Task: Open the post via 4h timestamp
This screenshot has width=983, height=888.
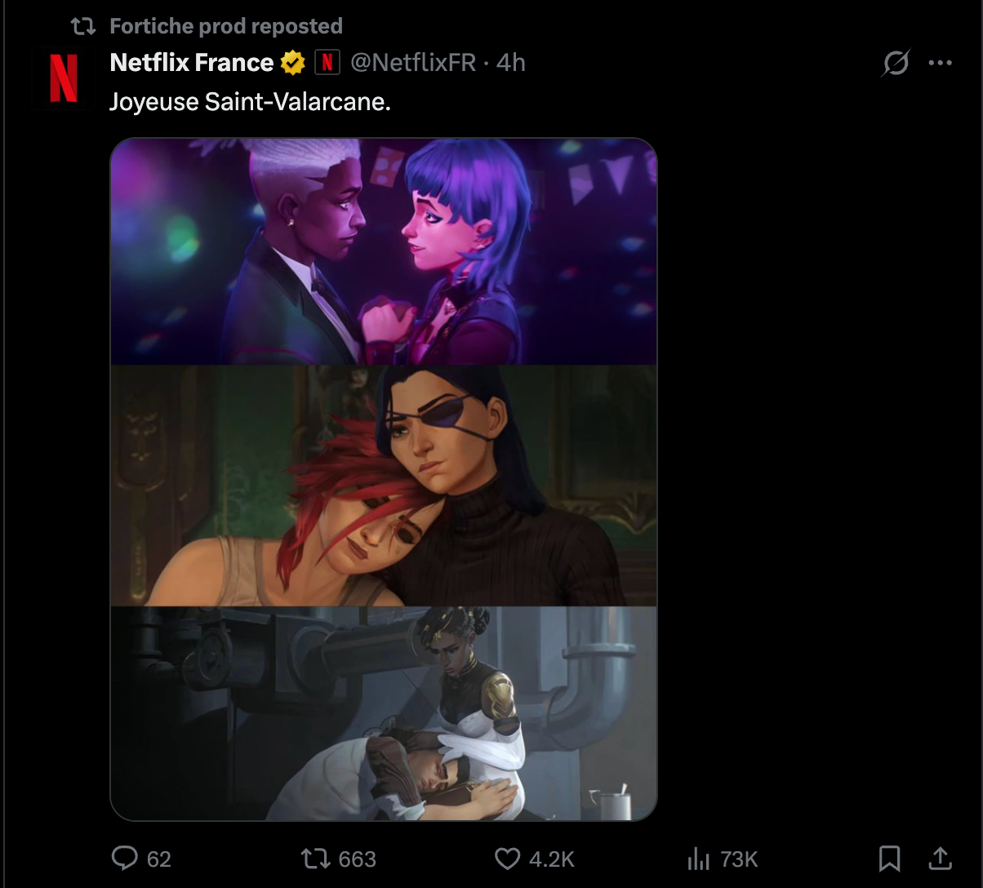Action: tap(511, 63)
